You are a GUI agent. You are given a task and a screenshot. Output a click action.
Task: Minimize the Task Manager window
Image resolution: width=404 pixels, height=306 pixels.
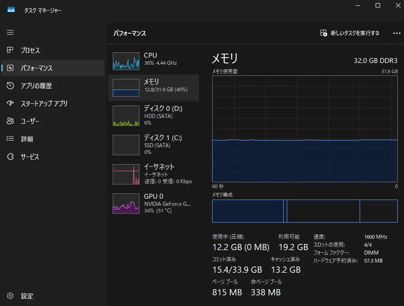click(358, 5)
